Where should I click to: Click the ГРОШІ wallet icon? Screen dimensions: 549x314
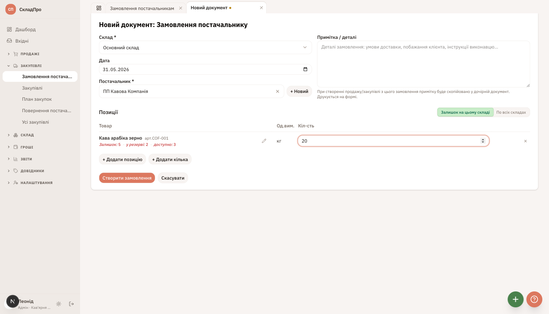tap(16, 147)
